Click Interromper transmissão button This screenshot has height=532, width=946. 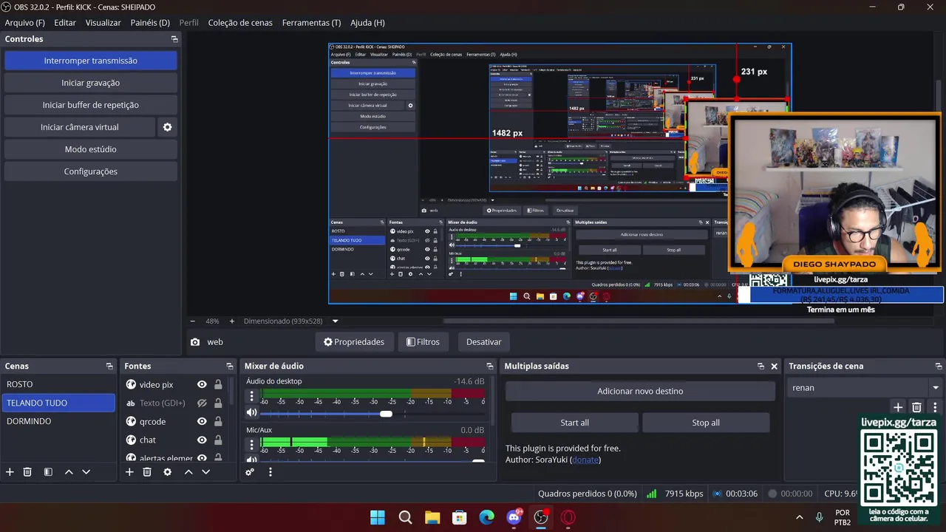pos(90,61)
